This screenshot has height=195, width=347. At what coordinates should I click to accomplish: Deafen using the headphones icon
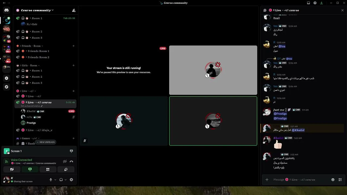(x=61, y=180)
